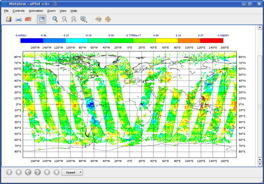The width and height of the screenshot is (264, 184).
Task: Select the zoom magnifier tool
Action: click(x=55, y=19)
